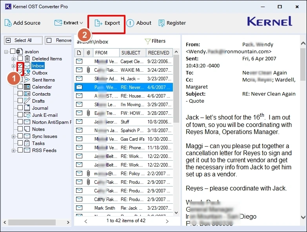
Task: Click the Export button
Action: pos(107,23)
